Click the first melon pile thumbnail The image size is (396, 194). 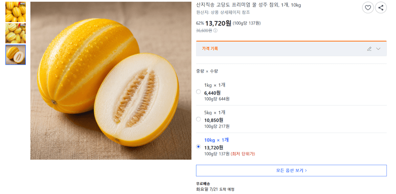pos(16,12)
